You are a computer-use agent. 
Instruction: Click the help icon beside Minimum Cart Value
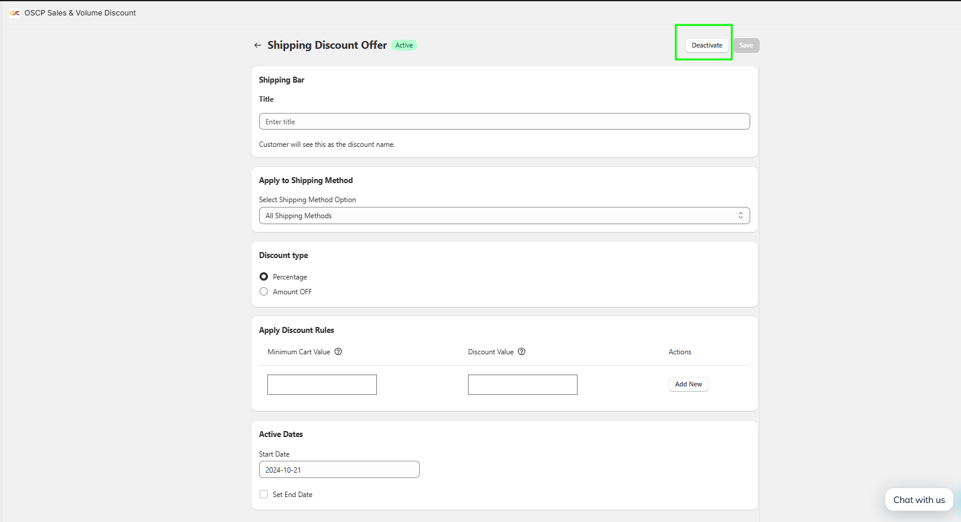(338, 351)
